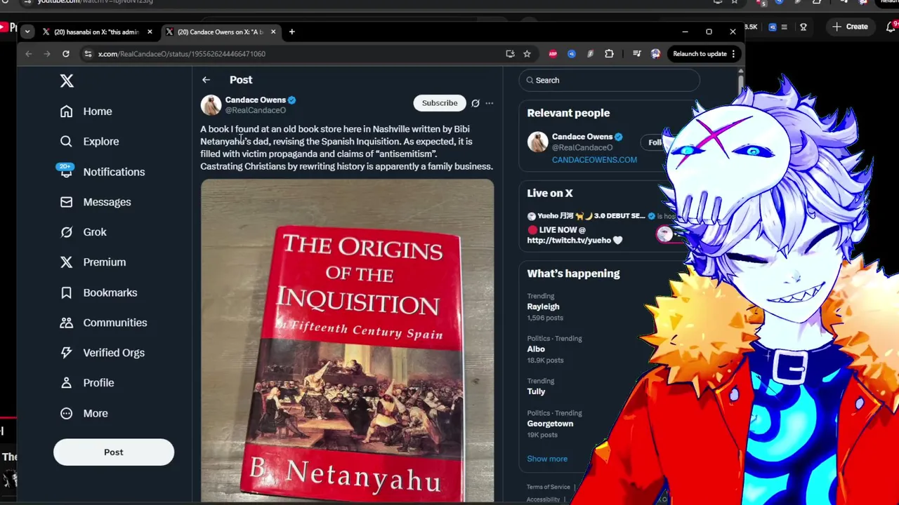Open Yueho live space host row
This screenshot has height=505, width=899.
[601, 216]
